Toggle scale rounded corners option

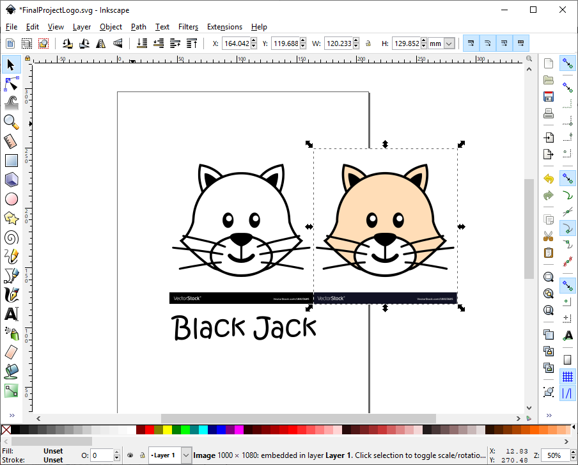pyautogui.click(x=487, y=43)
